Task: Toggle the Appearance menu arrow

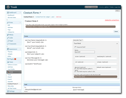Action: pos(20,49)
